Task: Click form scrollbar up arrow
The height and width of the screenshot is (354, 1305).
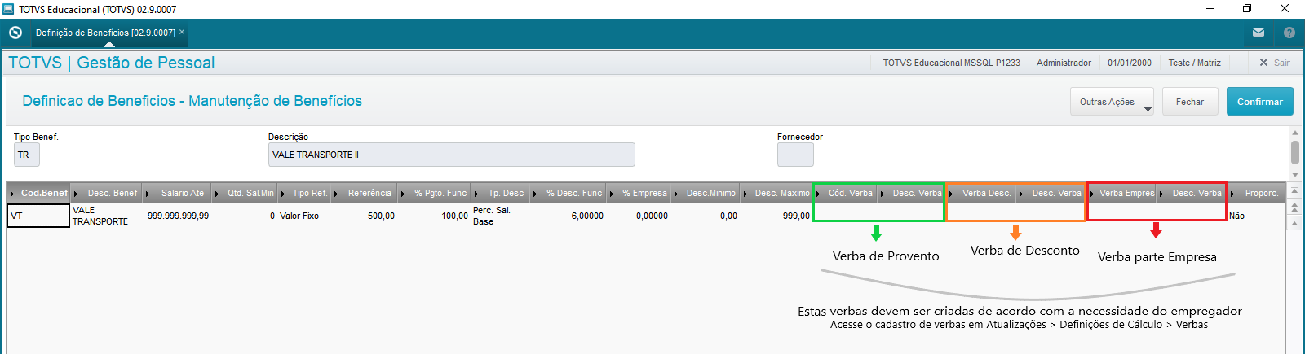Action: pos(1295,133)
